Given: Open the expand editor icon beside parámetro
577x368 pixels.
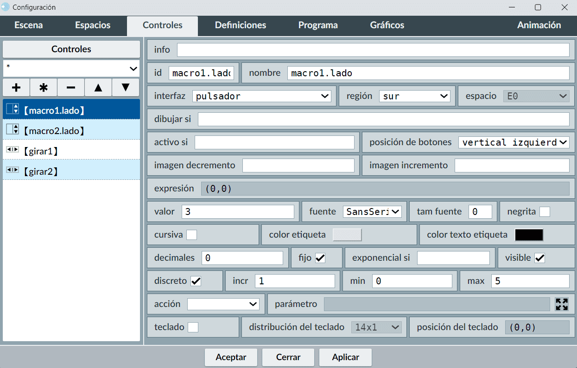Looking at the screenshot, I should point(562,304).
